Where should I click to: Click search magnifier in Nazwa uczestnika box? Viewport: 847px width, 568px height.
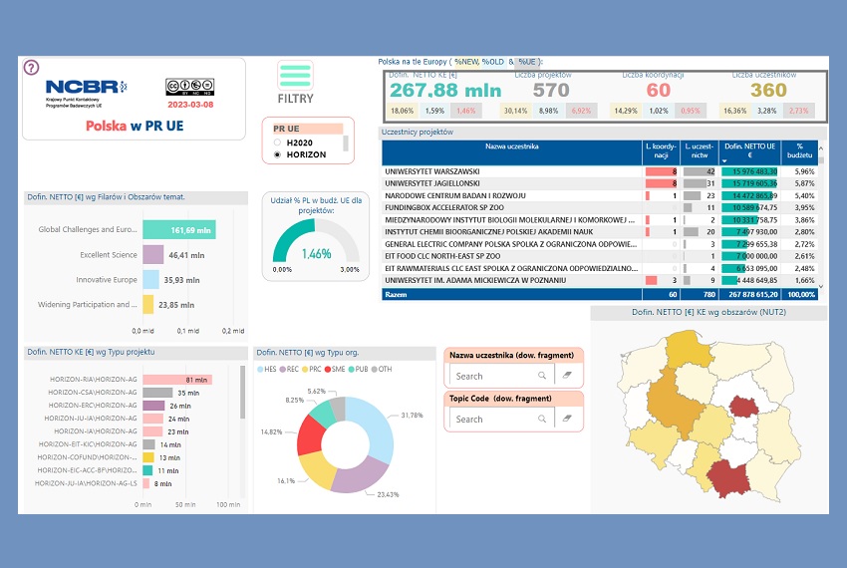[541, 376]
